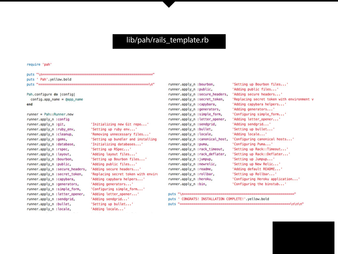Click string 'Configuring Puma...'
338x254 pixels.
click(253, 144)
